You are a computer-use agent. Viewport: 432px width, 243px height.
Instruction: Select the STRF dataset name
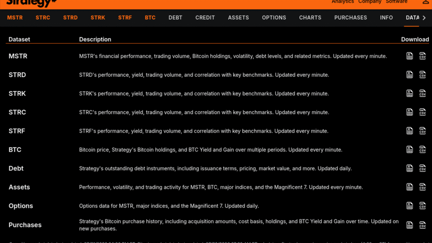coord(17,131)
